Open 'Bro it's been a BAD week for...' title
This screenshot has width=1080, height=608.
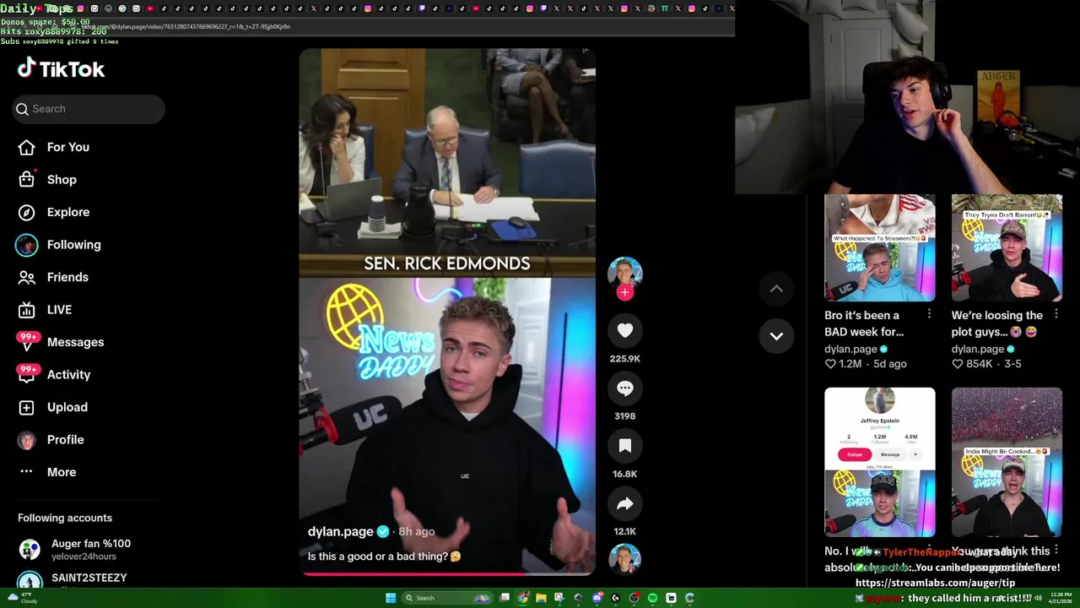(864, 323)
